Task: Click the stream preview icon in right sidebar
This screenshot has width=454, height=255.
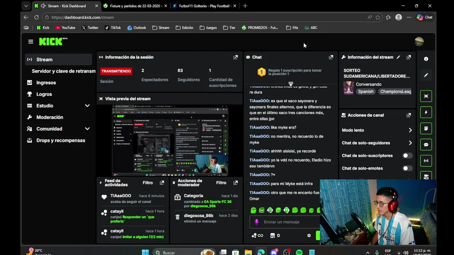Action: (426, 96)
